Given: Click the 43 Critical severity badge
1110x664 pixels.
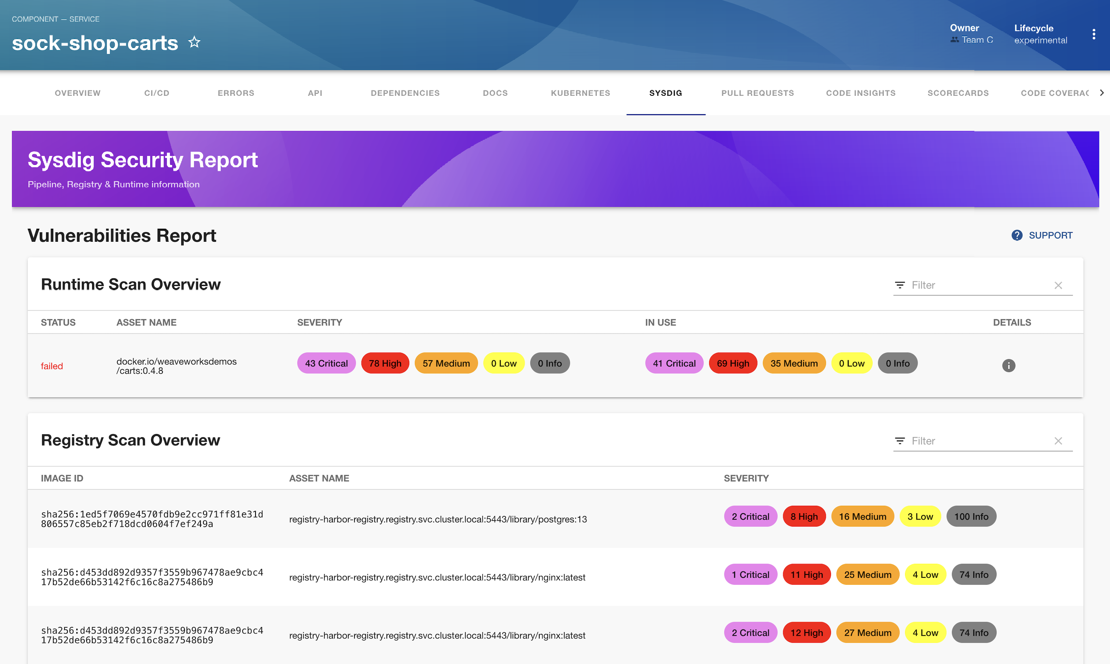Looking at the screenshot, I should pos(326,363).
